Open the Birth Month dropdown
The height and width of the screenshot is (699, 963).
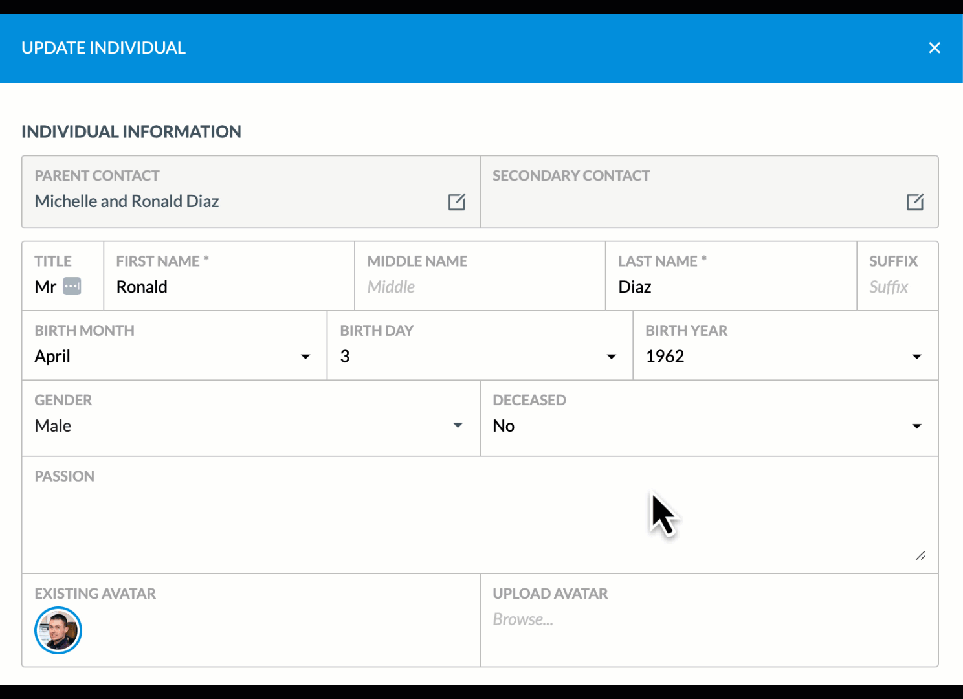click(x=305, y=356)
